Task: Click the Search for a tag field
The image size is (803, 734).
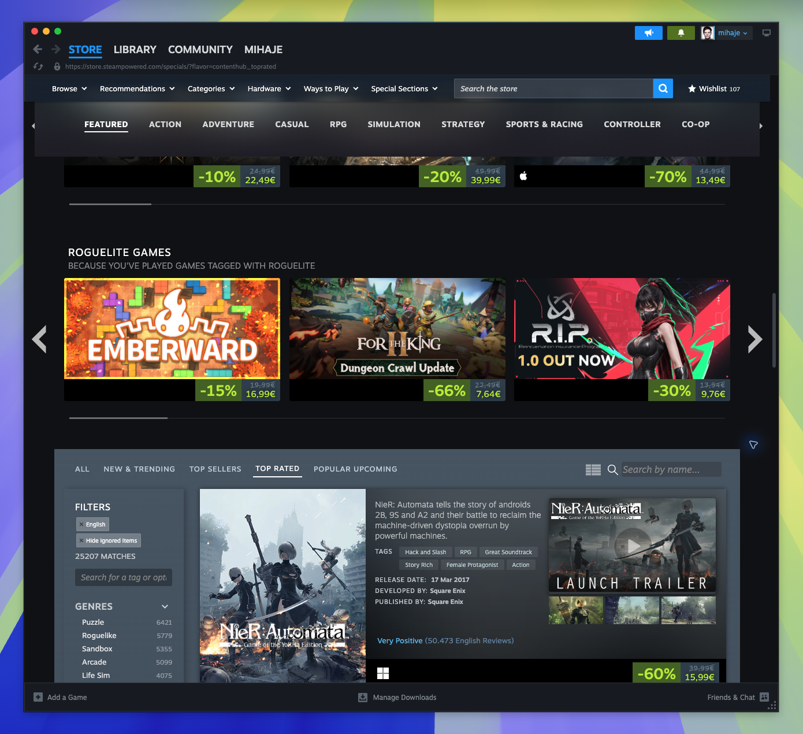Action: click(124, 577)
